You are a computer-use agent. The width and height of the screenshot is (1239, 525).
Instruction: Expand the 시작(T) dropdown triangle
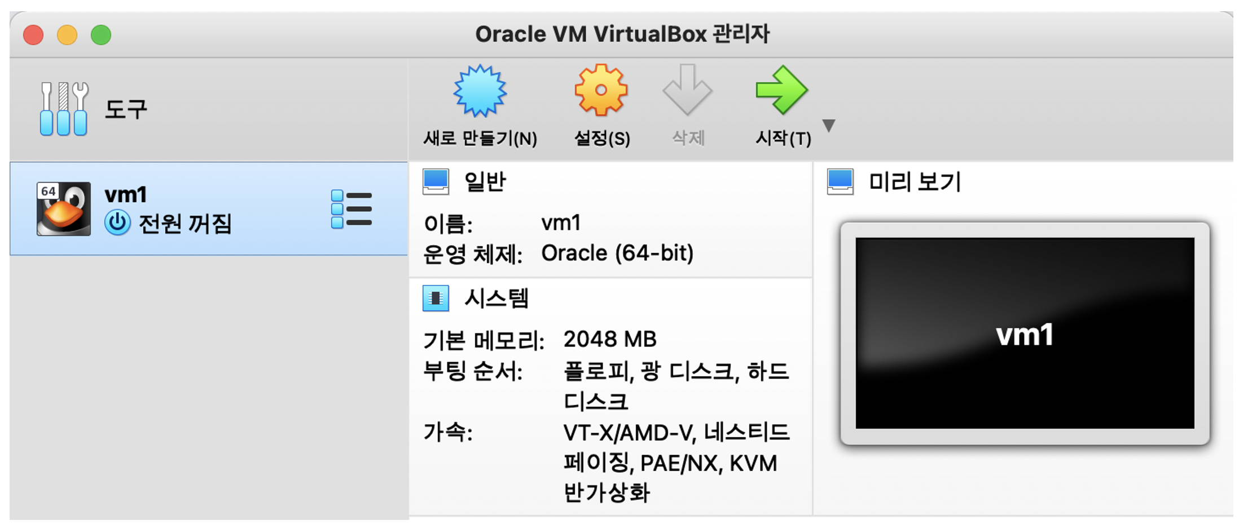[x=828, y=125]
